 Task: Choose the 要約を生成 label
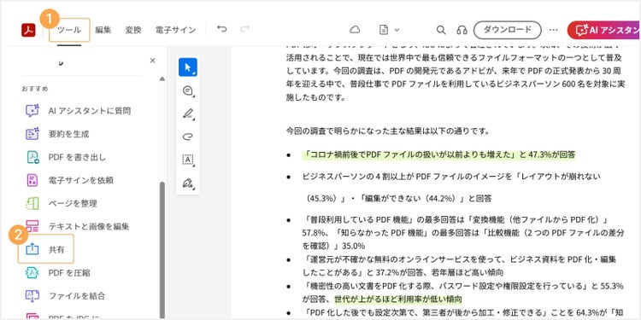[68, 134]
